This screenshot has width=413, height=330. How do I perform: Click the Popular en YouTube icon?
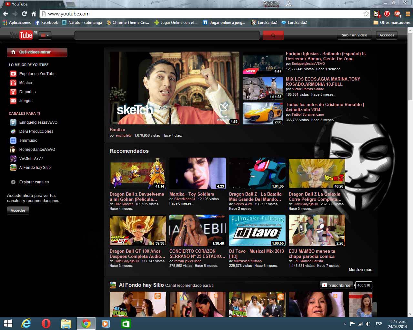point(13,74)
